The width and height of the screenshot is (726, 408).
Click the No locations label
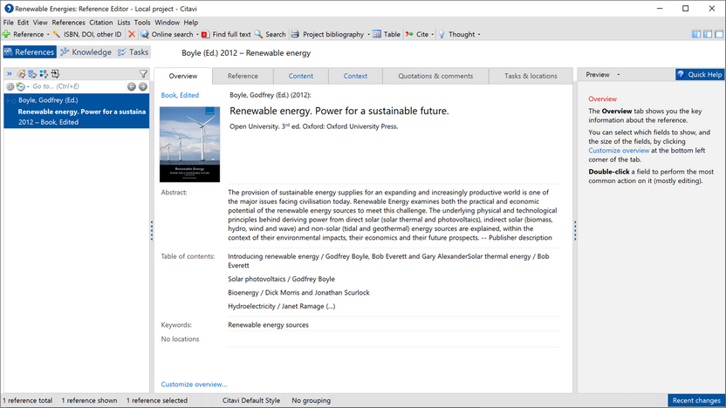pyautogui.click(x=180, y=339)
